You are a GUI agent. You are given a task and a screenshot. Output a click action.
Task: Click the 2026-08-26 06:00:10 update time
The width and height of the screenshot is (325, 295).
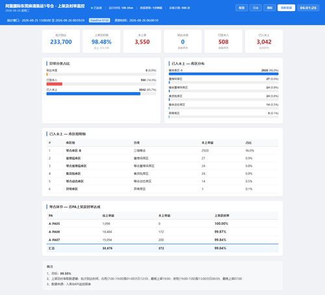click(x=144, y=20)
